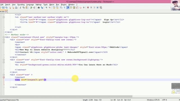
Task: Click the 'Webcode867@gmail.com' text in the code
Action: (x=80, y=52)
